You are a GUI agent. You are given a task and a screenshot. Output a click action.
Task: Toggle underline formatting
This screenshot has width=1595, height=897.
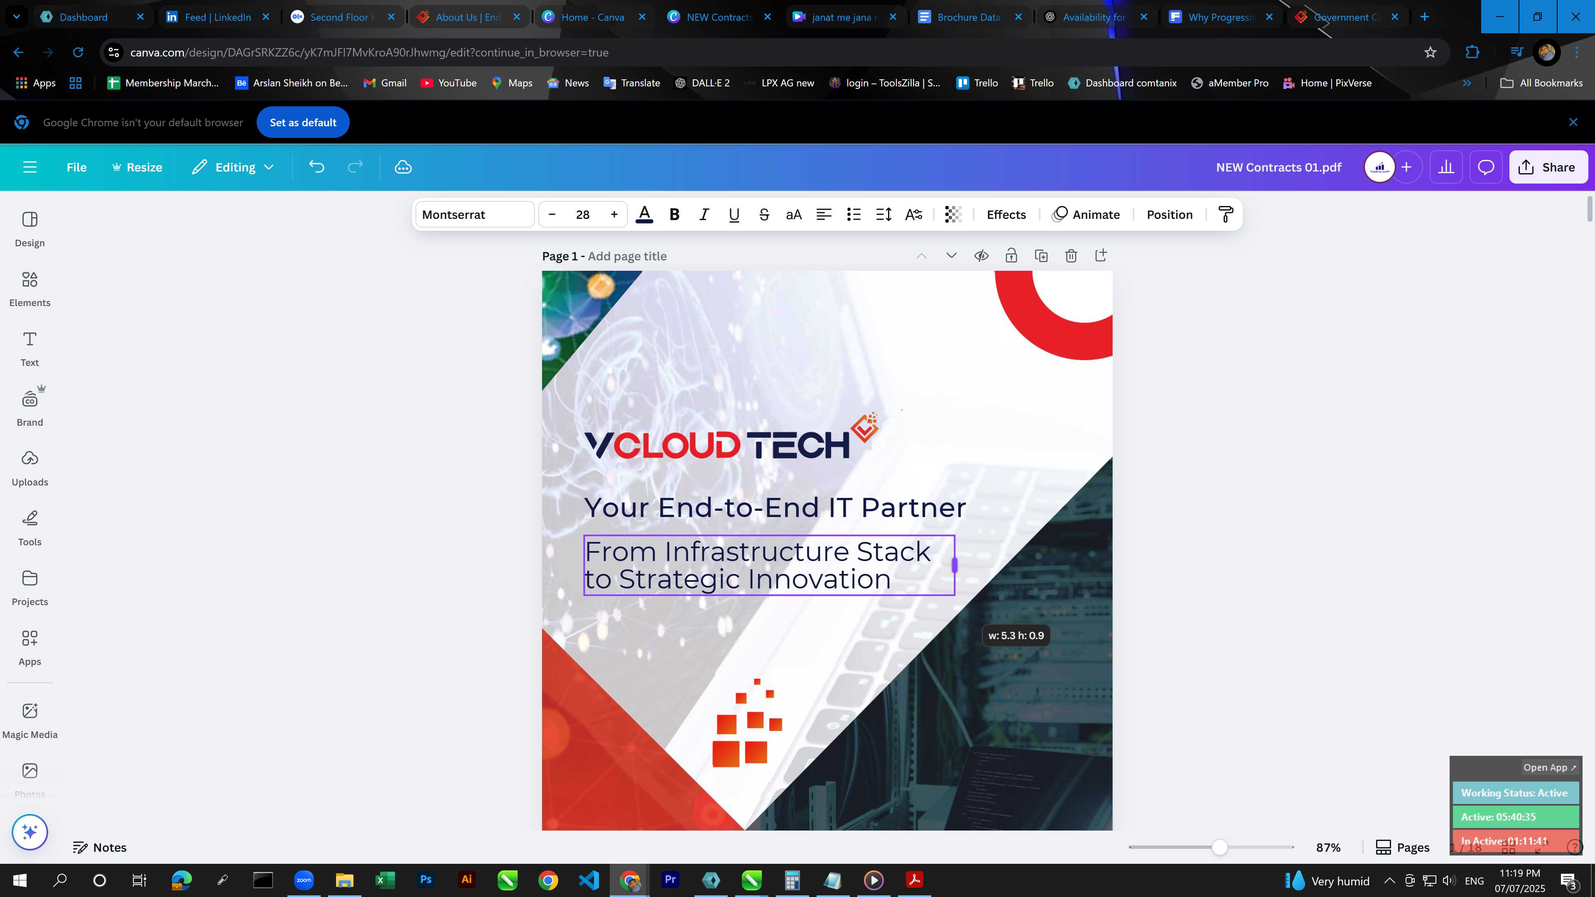point(734,215)
